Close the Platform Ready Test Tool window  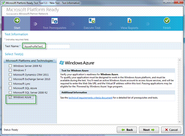coord(179,2)
